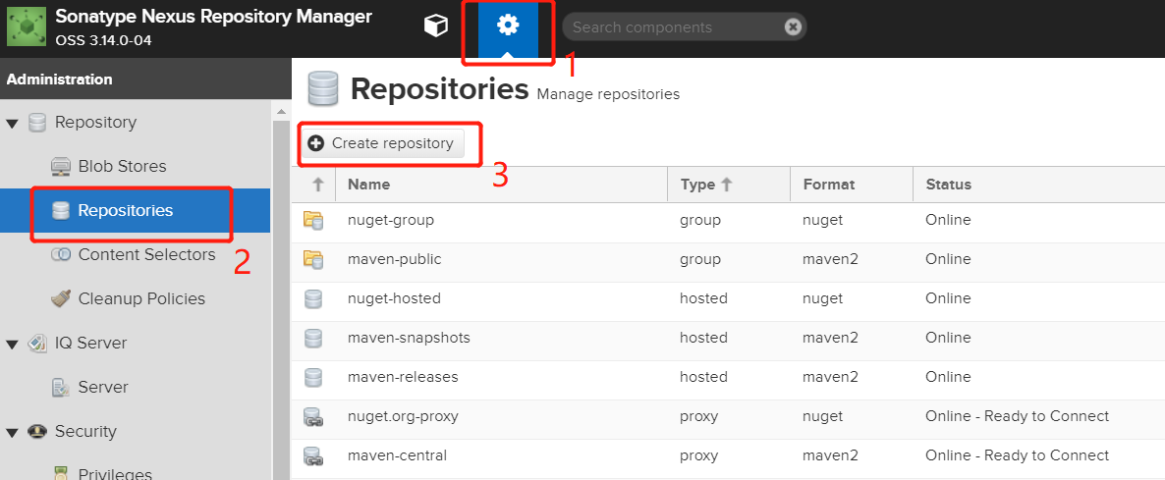Click the nuget-group folder icon
Viewport: 1165px width, 480px height.
click(313, 220)
